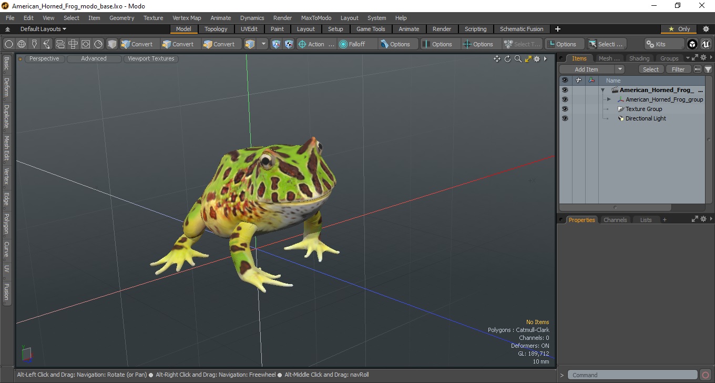
Task: Maximize viewport with the orange expand icon
Action: tap(528, 59)
